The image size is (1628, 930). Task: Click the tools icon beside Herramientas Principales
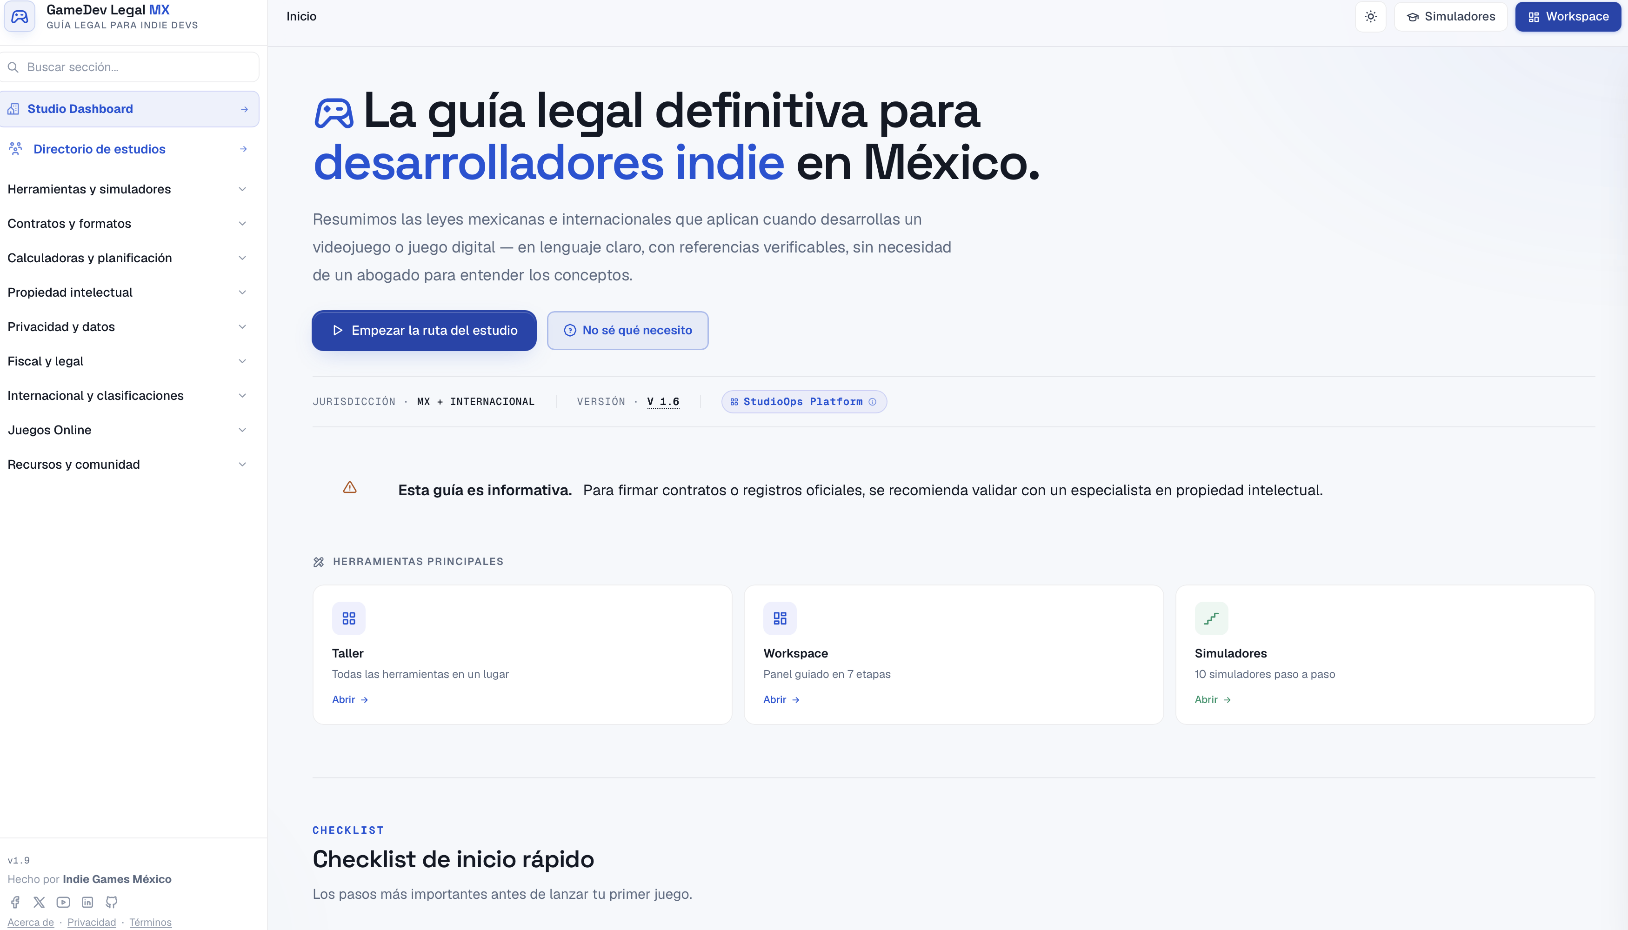(319, 562)
